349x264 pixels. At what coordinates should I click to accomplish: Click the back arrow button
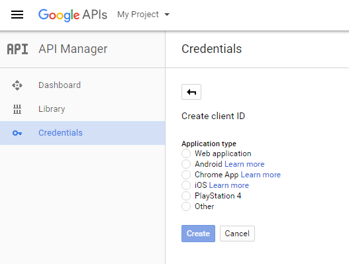tap(191, 92)
